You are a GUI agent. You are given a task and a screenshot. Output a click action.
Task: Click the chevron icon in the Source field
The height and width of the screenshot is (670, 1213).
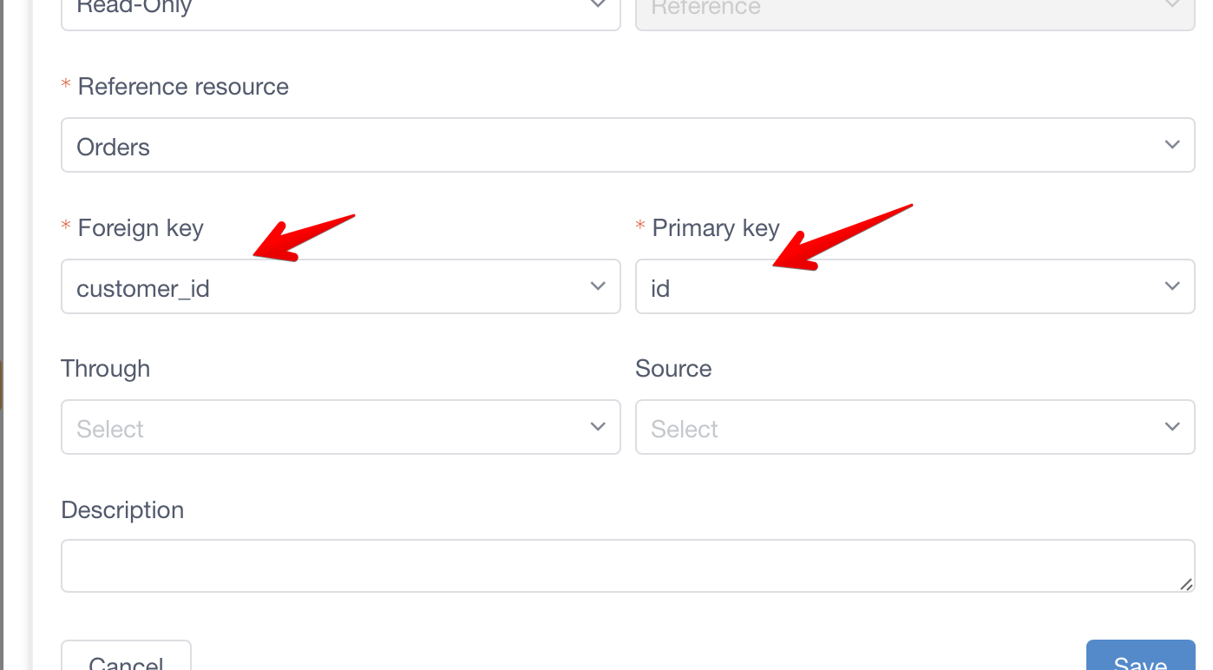1172,426
